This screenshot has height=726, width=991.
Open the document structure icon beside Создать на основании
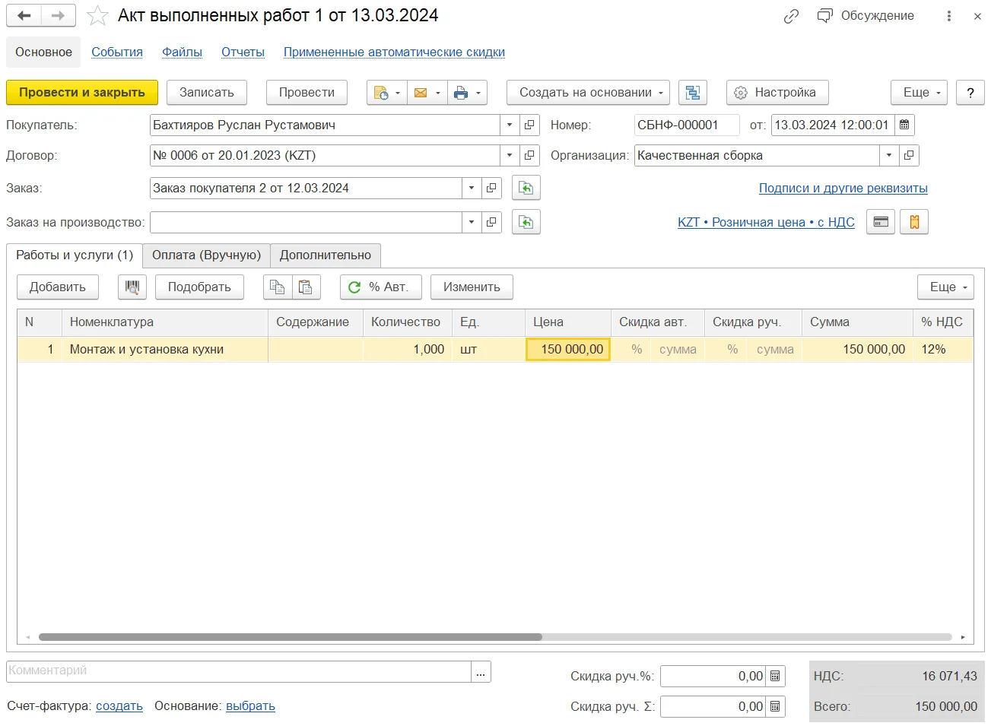pyautogui.click(x=693, y=93)
